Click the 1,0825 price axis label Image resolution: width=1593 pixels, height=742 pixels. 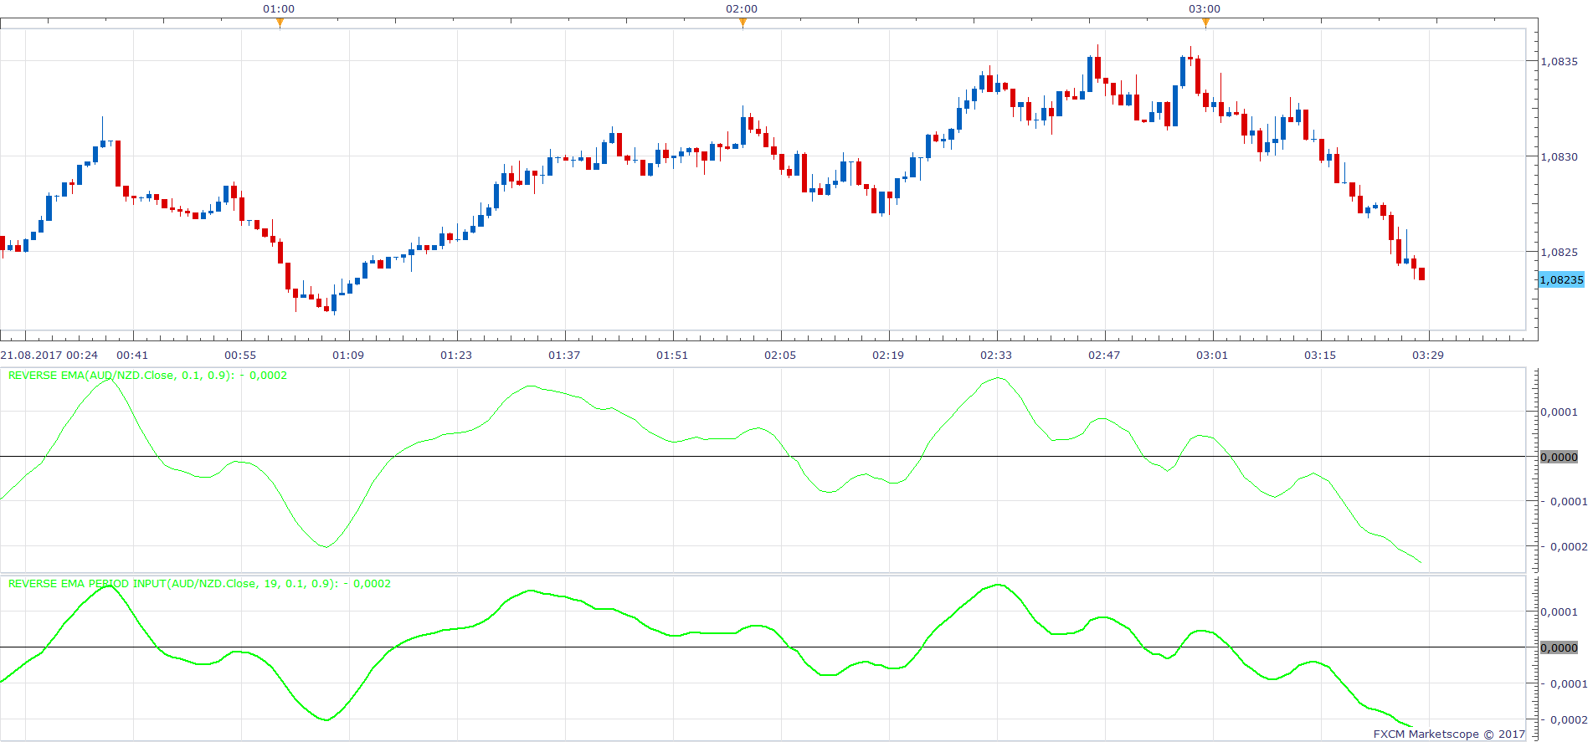1560,253
